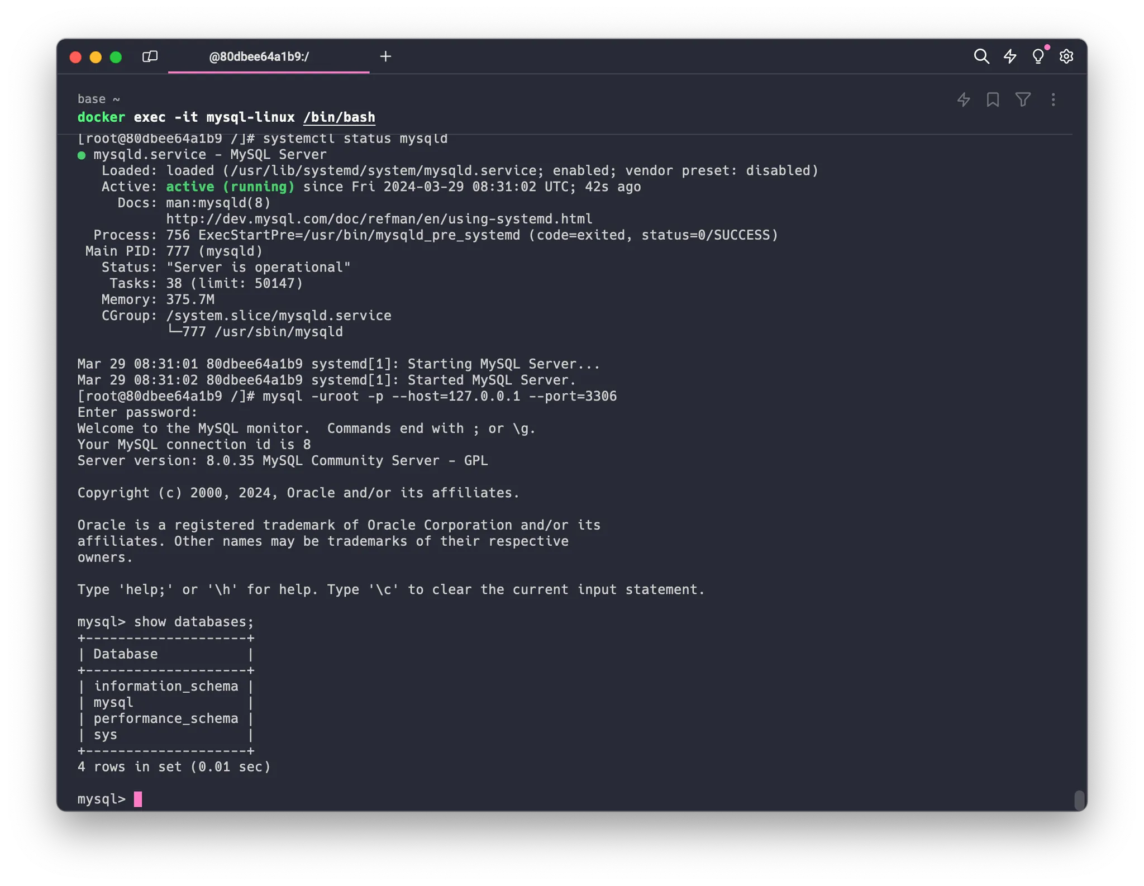This screenshot has width=1144, height=886.
Task: Add a new tab with plus button
Action: (x=385, y=56)
